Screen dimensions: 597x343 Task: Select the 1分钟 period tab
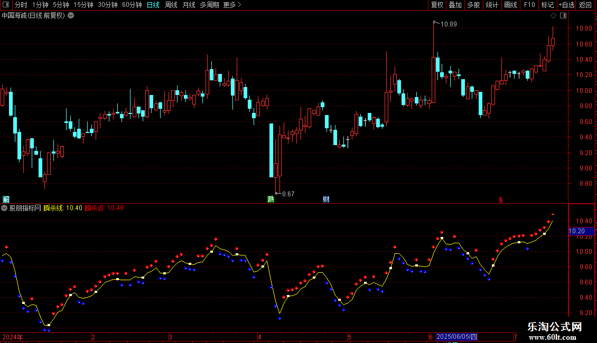tap(40, 5)
